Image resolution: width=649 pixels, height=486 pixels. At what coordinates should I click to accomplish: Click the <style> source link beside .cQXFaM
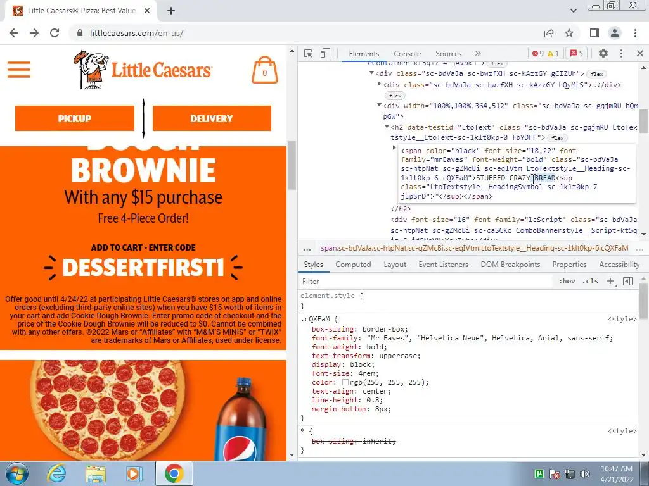622,319
